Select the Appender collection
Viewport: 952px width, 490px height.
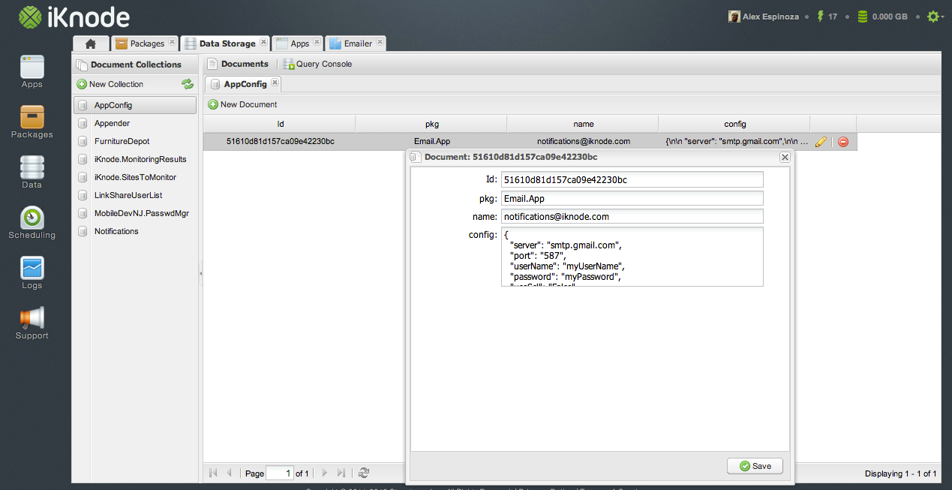135,123
